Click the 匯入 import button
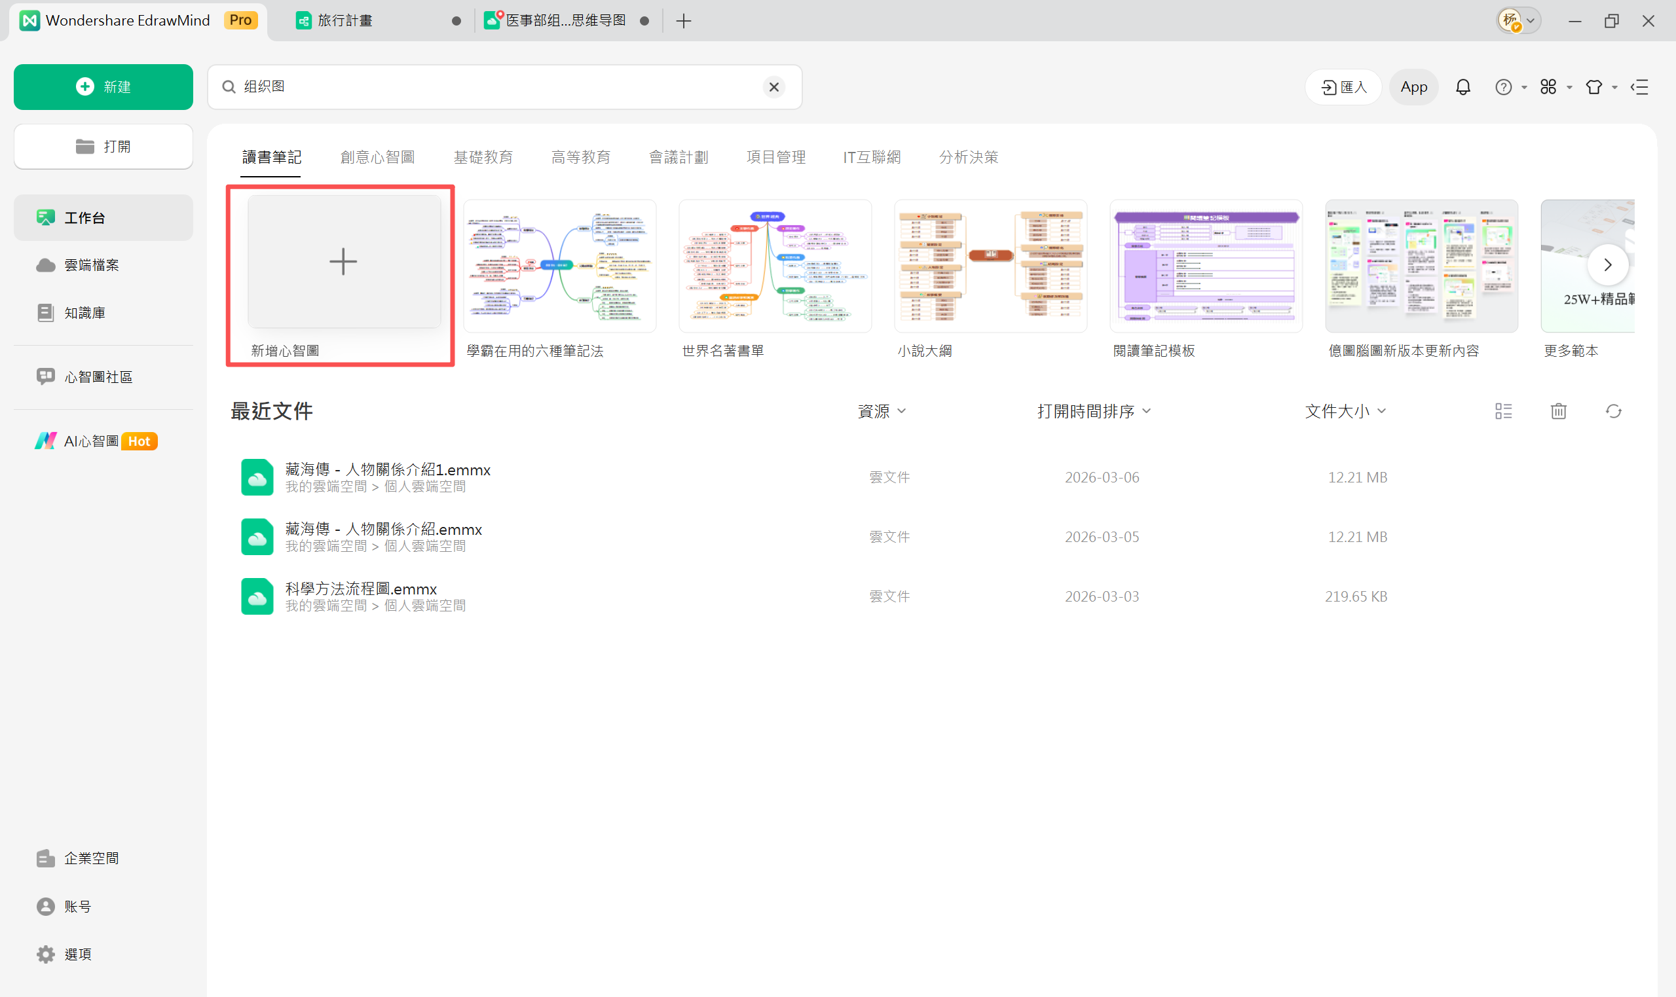Viewport: 1676px width, 997px height. [x=1343, y=87]
